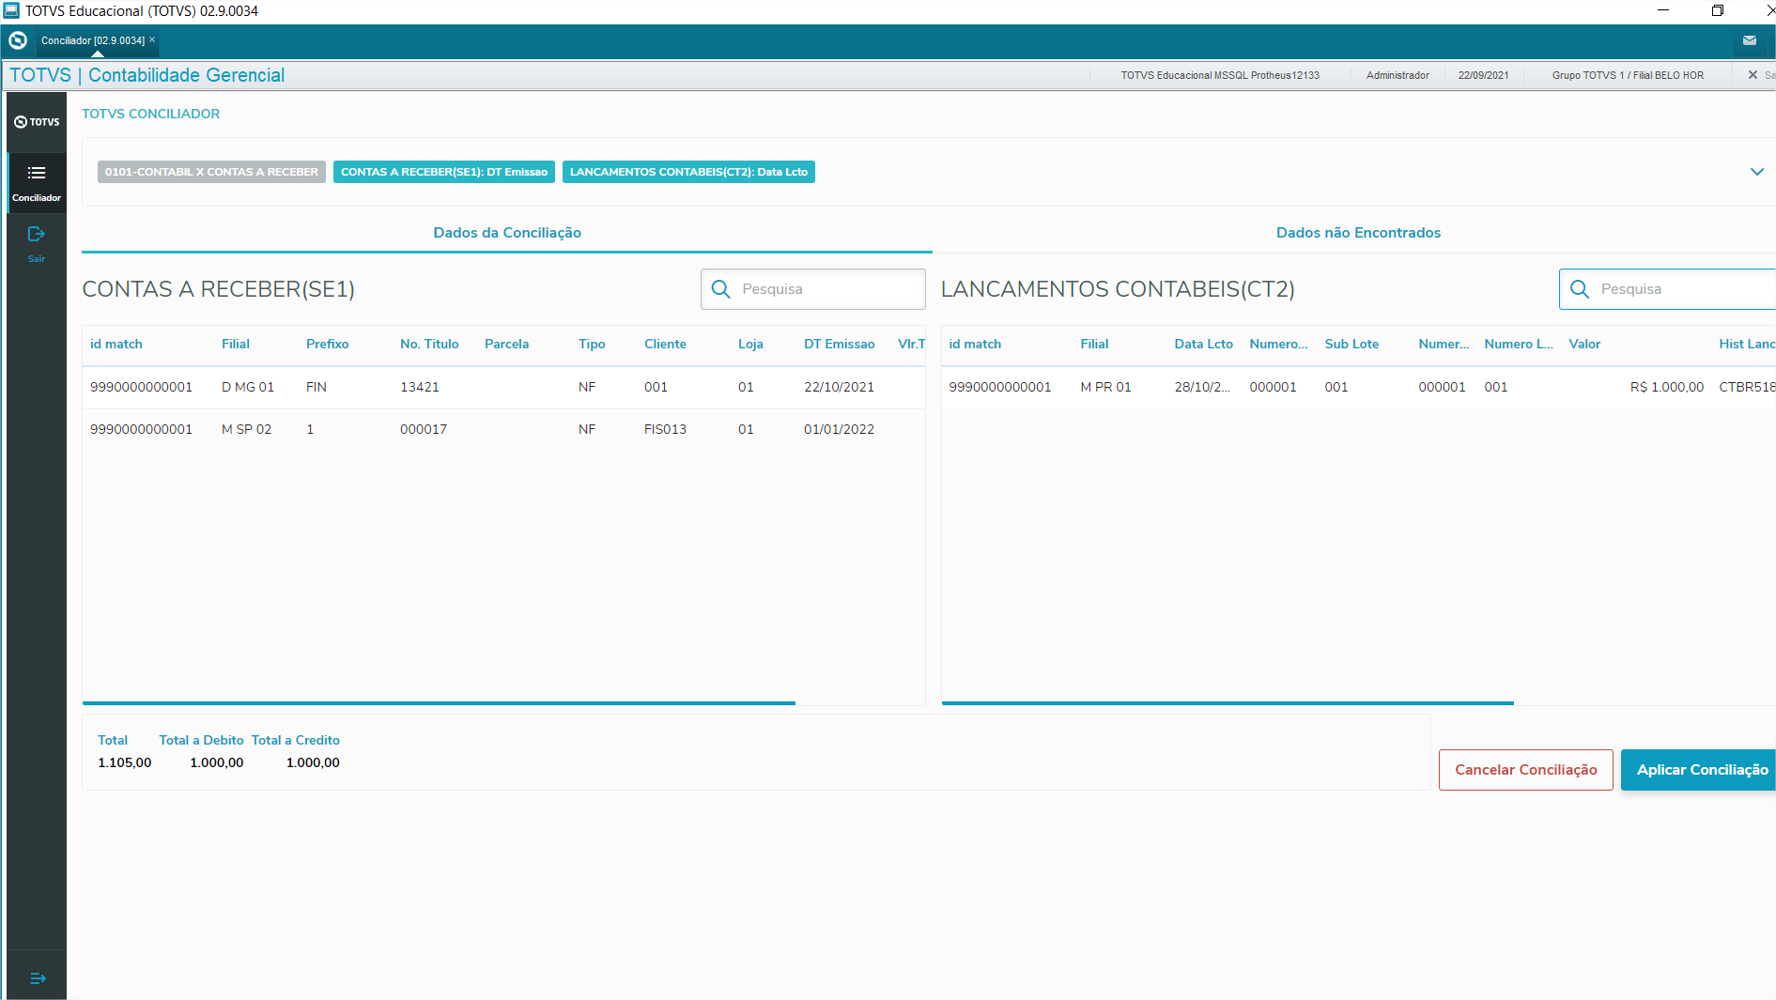This screenshot has width=1776, height=1000.
Task: Sort by No. Titulo column header
Action: (429, 345)
